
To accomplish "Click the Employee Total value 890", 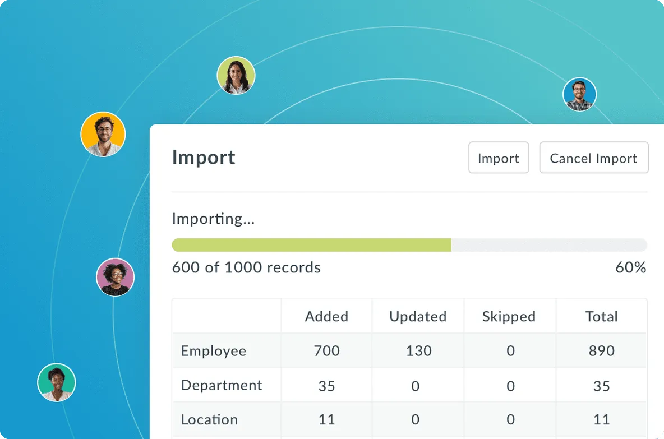I will click(x=601, y=350).
